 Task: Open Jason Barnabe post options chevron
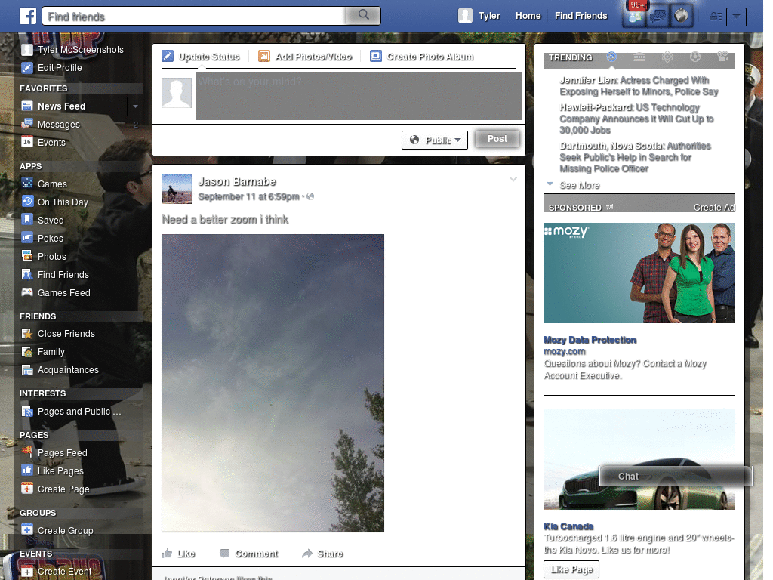(x=513, y=179)
